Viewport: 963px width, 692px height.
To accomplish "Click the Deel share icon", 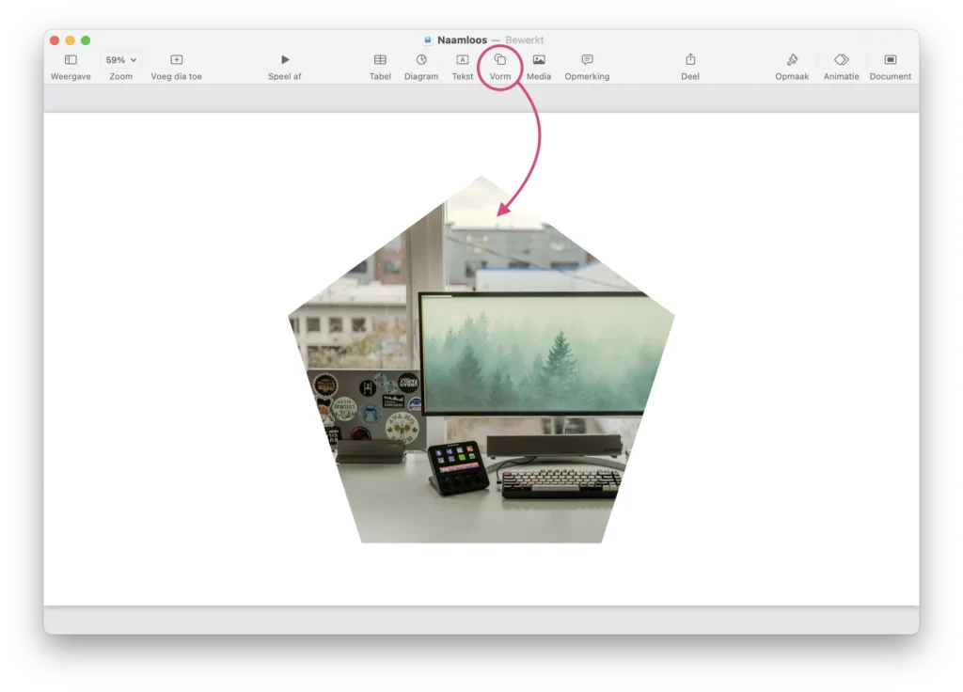I will click(x=690, y=60).
